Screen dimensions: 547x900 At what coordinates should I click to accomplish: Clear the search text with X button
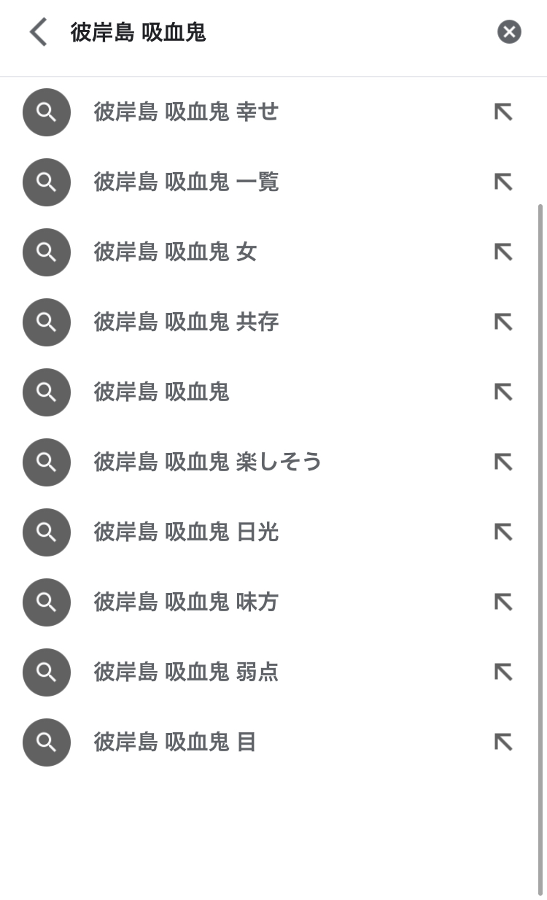click(x=509, y=32)
